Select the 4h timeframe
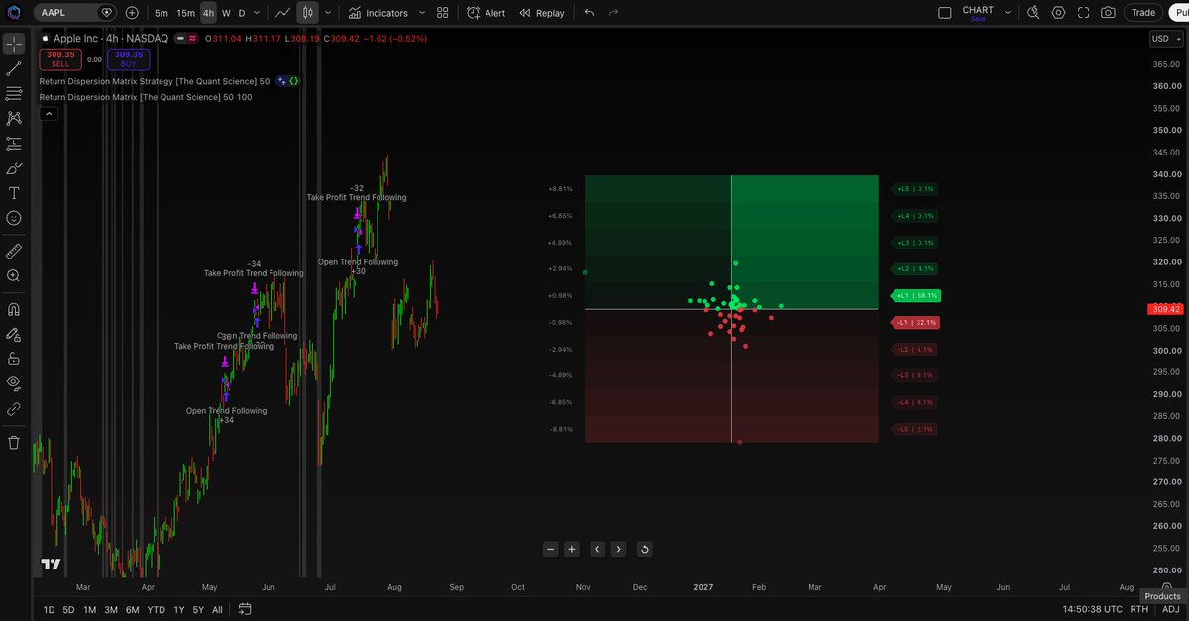Viewport: 1189px width, 621px height. point(208,13)
